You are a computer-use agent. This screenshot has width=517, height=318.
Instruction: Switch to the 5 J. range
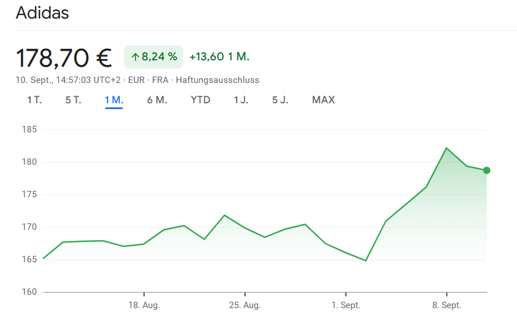click(280, 100)
